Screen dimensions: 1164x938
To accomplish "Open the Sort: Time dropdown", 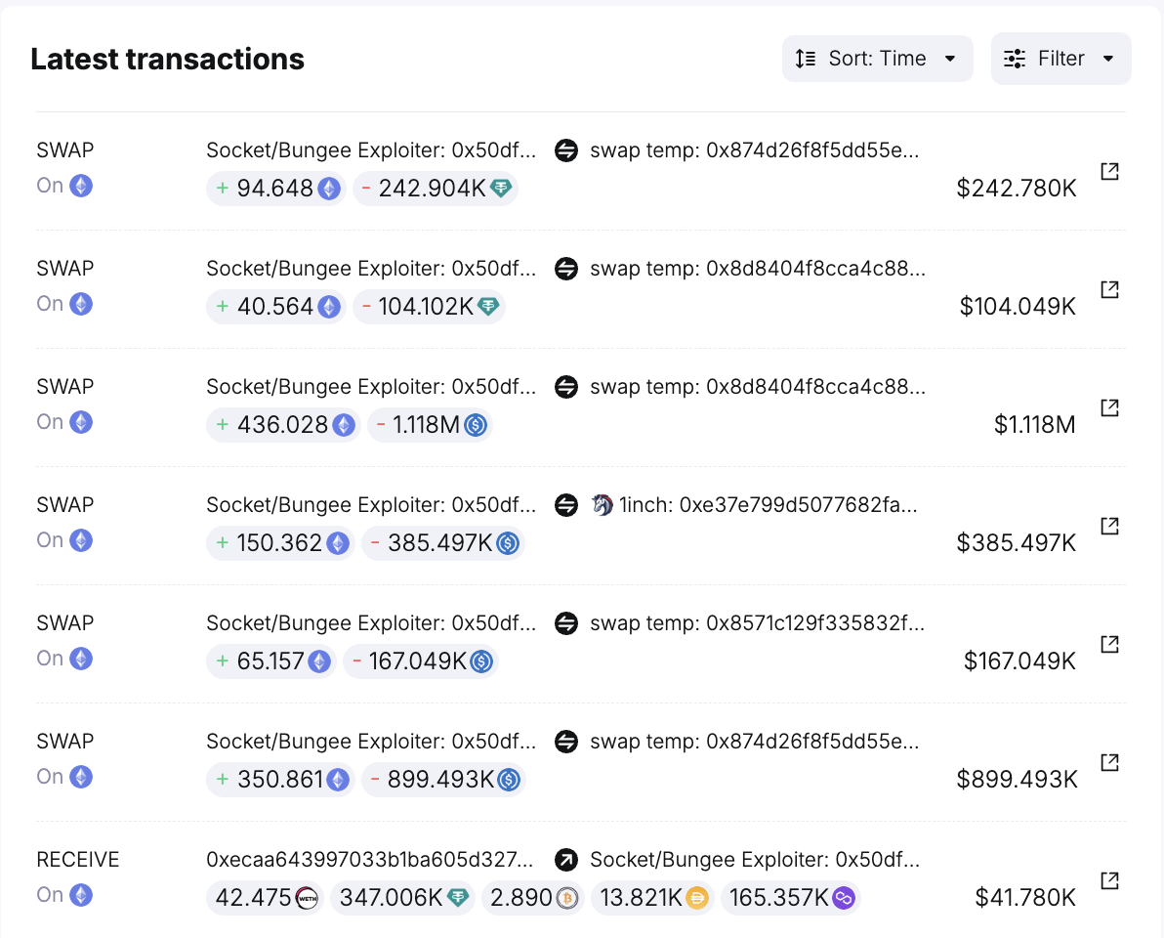I will [876, 59].
